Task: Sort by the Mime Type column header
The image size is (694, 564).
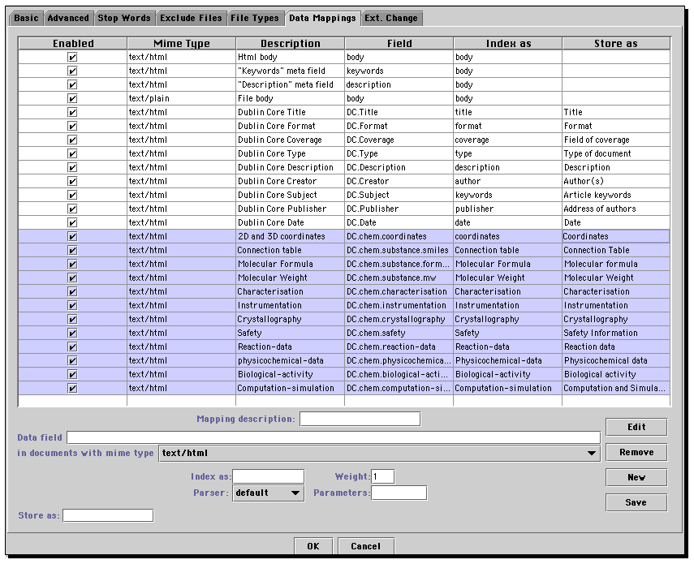Action: 181,44
